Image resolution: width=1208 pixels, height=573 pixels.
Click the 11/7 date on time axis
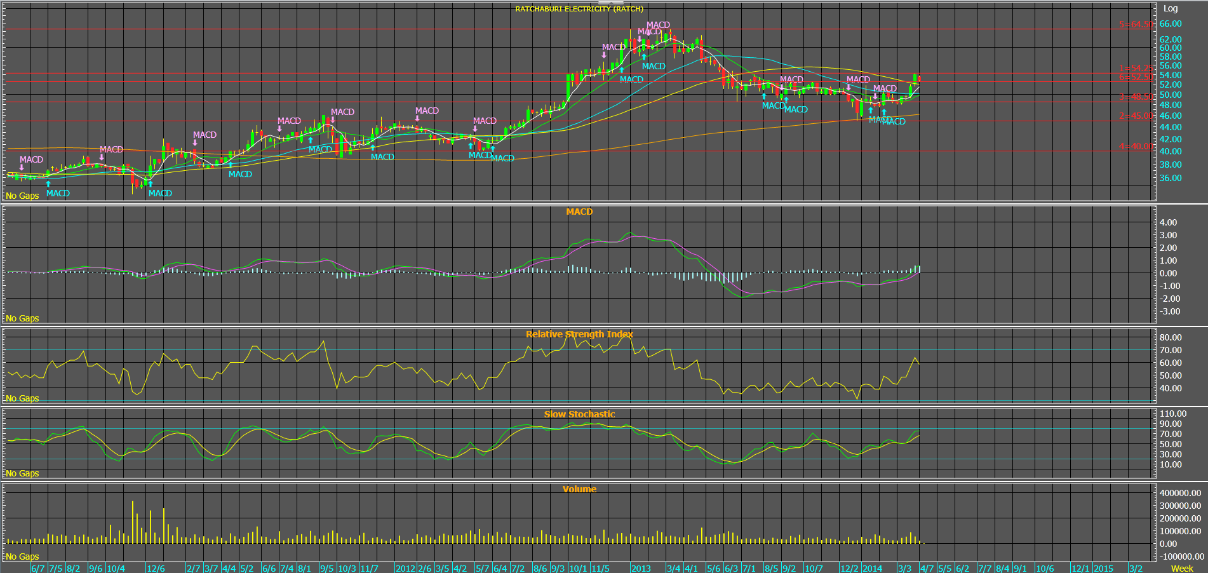pos(369,569)
